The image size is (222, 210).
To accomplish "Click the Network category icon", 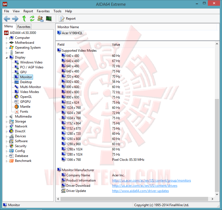I will click(x=11, y=126).
